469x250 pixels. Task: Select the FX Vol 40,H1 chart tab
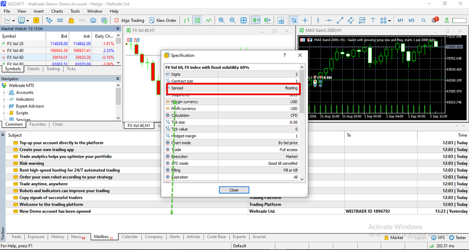click(138, 126)
